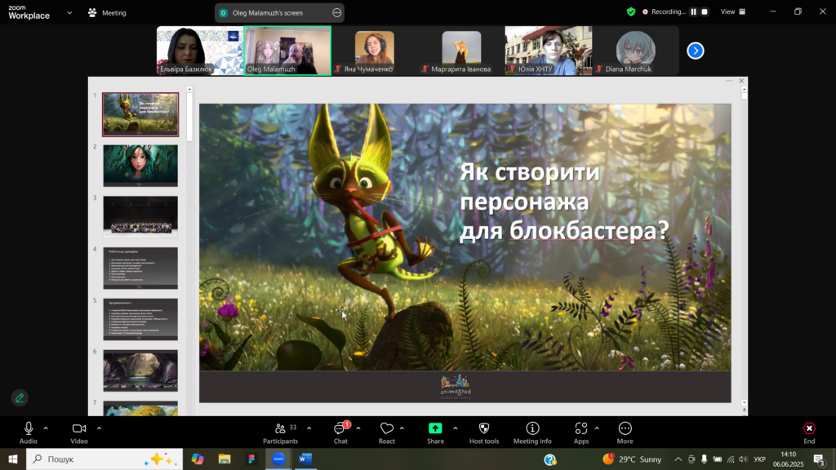Viewport: 836px width, 470px height.
Task: Show hidden system tray icons
Action: pos(678,459)
